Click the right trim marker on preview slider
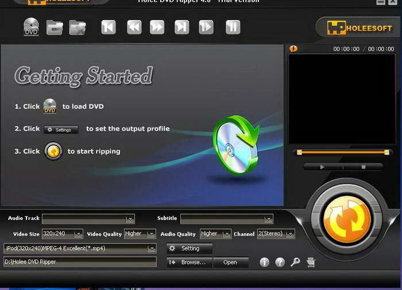 (x=386, y=152)
